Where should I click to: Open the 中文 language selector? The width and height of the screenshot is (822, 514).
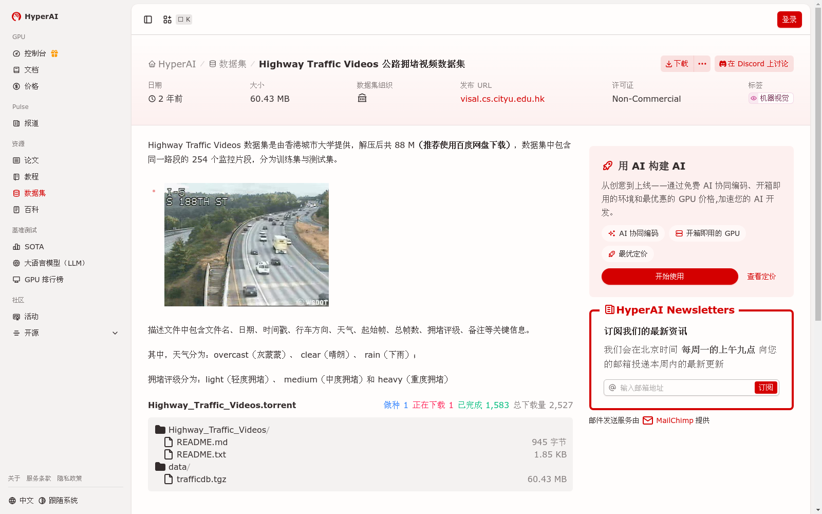pos(21,501)
